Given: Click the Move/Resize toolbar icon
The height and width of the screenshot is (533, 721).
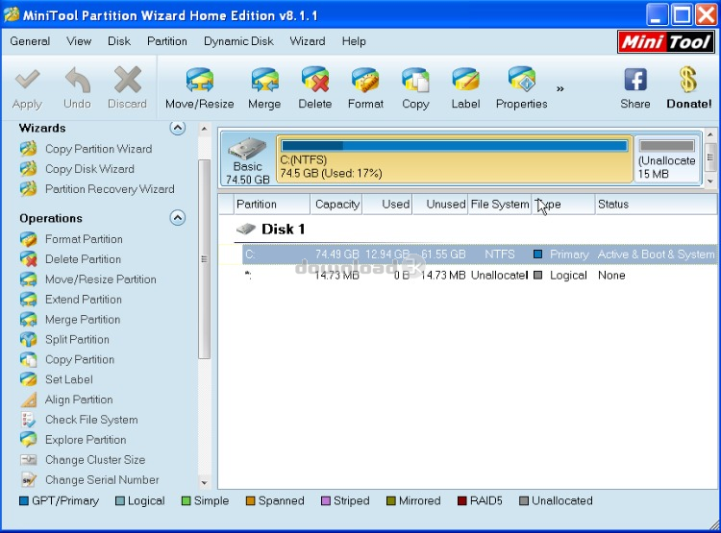Looking at the screenshot, I should 199,81.
